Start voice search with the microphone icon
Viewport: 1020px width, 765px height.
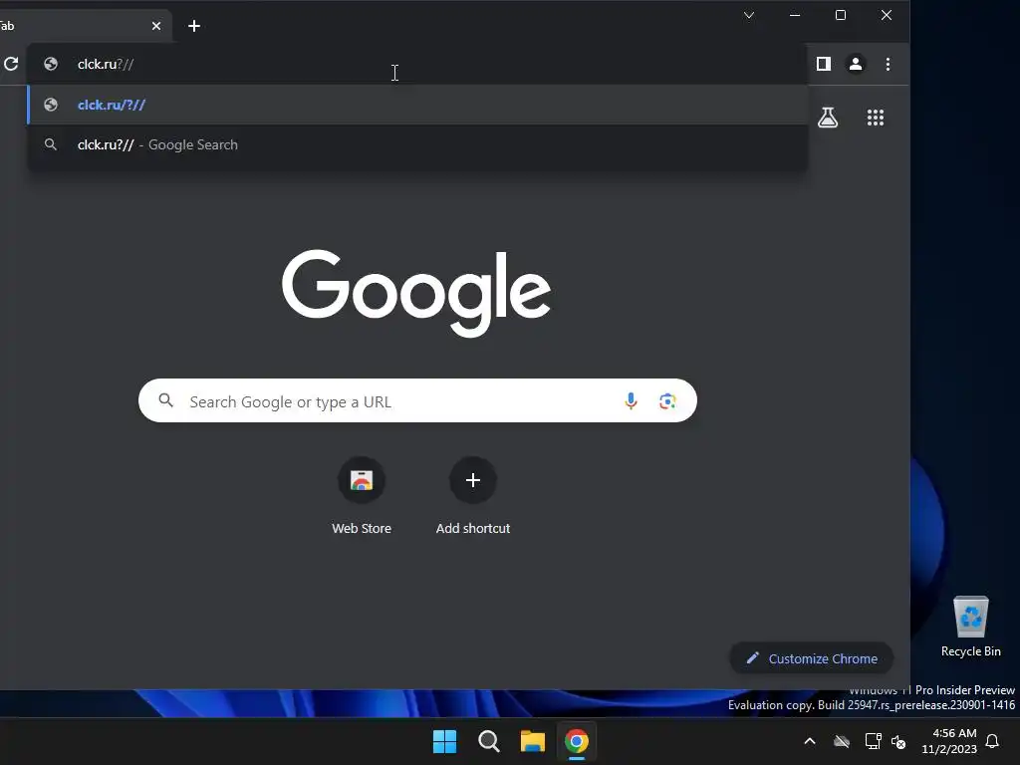[x=631, y=400]
